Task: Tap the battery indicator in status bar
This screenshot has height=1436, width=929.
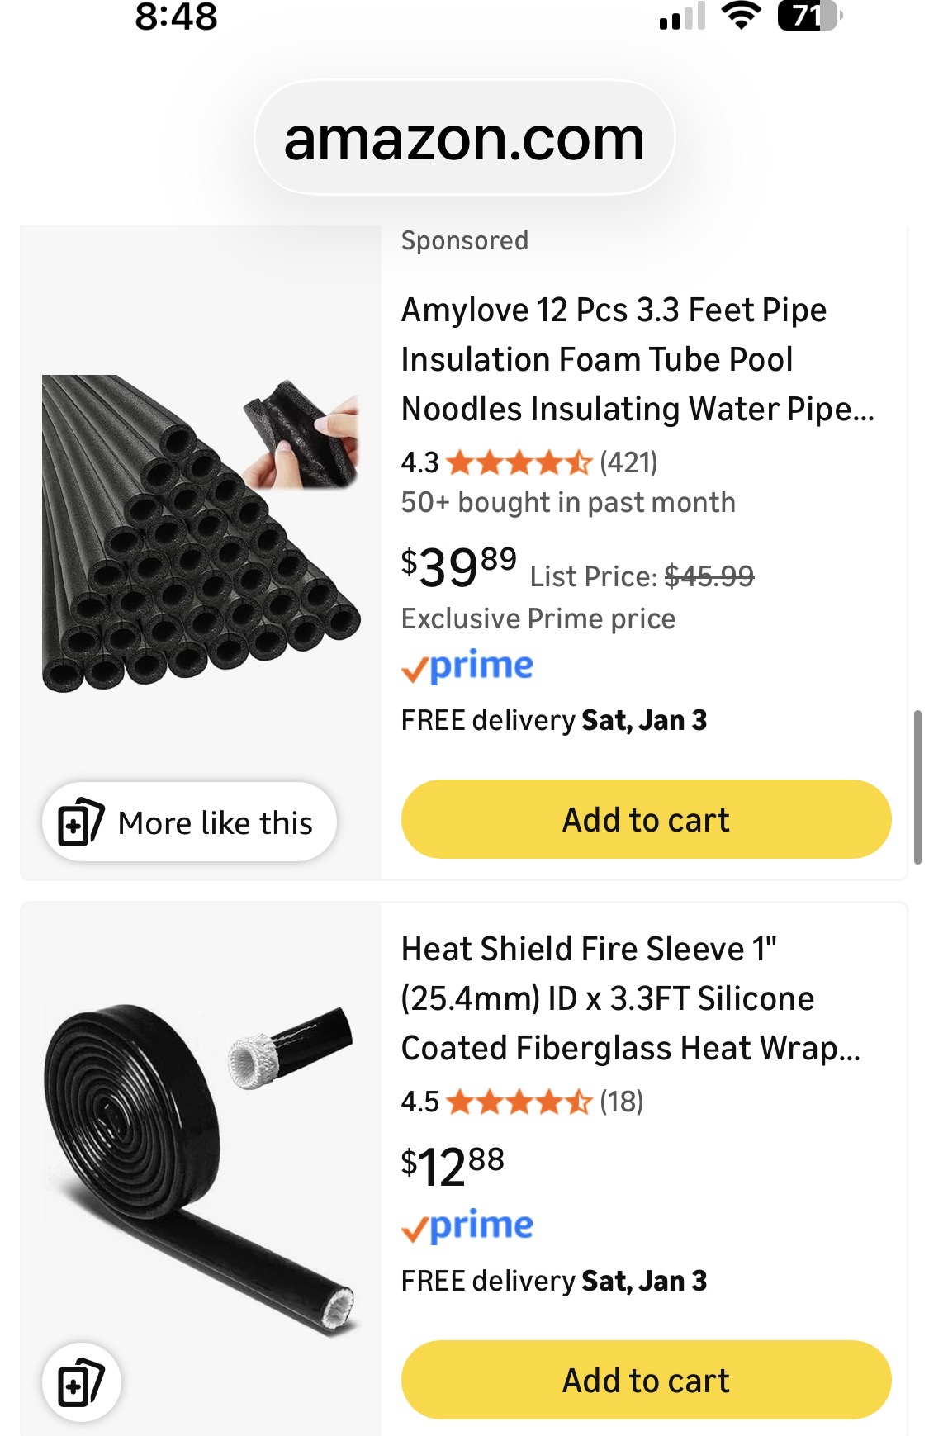Action: point(808,17)
